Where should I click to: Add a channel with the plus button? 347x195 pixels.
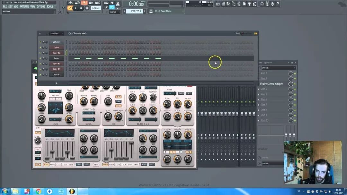click(57, 83)
